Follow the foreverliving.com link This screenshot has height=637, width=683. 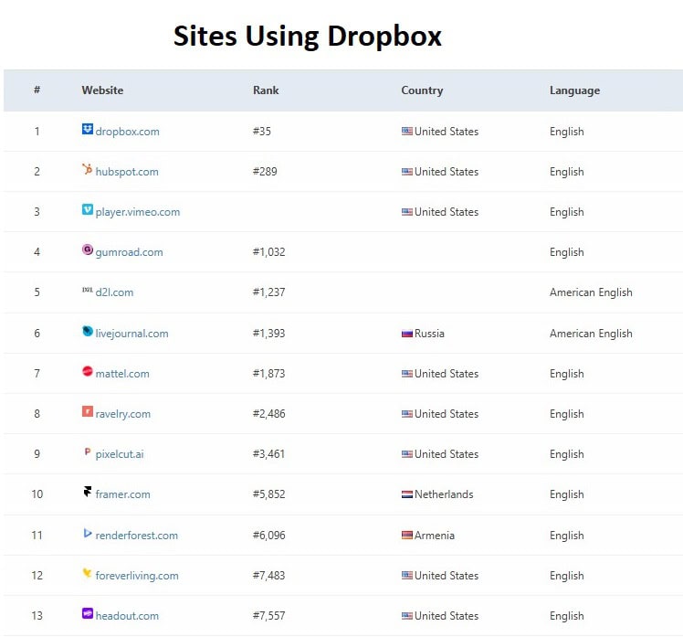coord(137,576)
